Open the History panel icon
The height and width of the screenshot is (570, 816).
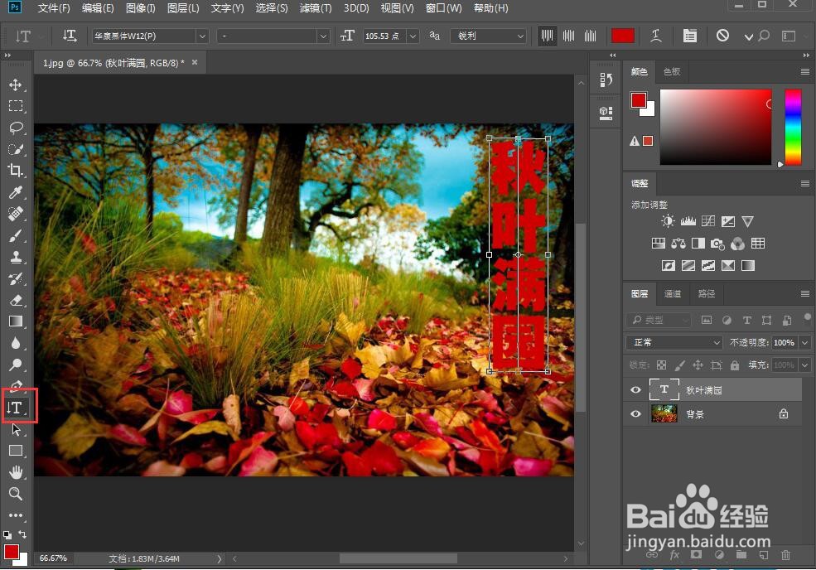tap(606, 80)
